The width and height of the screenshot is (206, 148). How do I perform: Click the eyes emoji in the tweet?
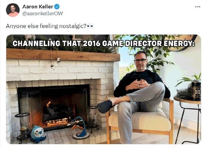pyautogui.click(x=90, y=26)
